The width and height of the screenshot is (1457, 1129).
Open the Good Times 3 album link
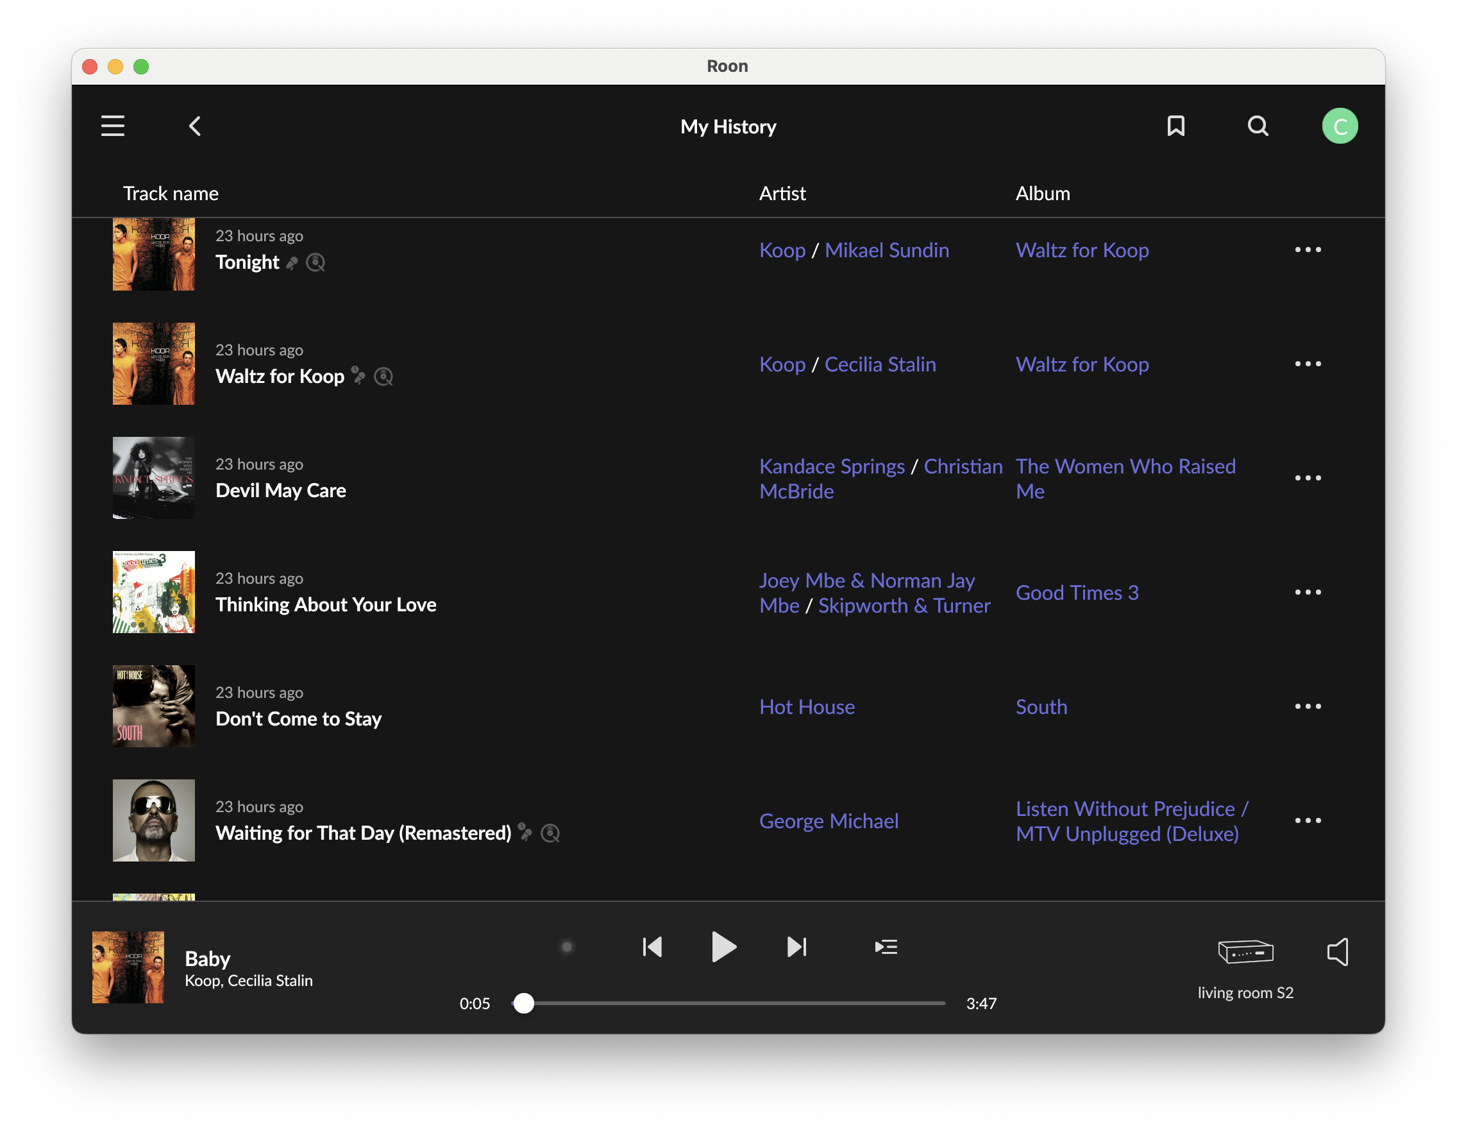[1077, 593]
